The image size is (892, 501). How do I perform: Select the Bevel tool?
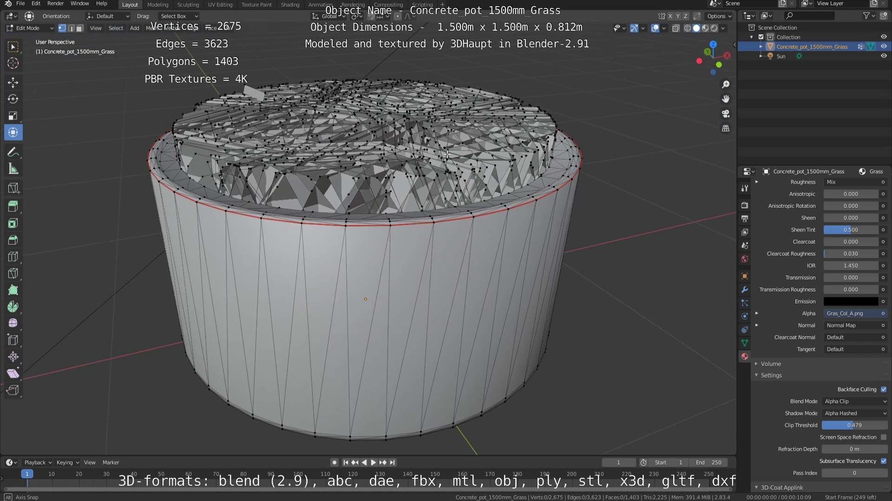pyautogui.click(x=13, y=240)
